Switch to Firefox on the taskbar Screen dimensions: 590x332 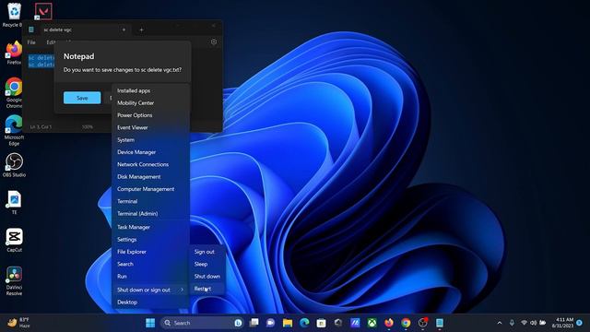[389, 323]
